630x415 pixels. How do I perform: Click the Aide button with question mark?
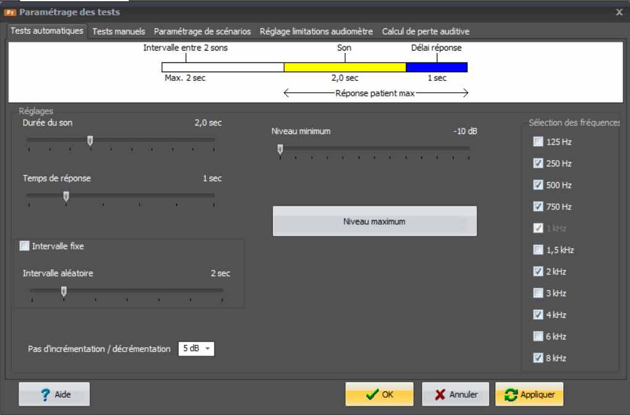click(54, 394)
